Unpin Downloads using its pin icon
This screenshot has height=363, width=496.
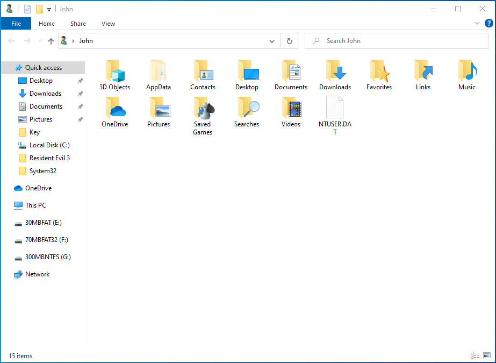[x=81, y=94]
